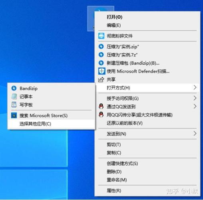Select 压缩为"实例.7z" entry

pos(147,55)
